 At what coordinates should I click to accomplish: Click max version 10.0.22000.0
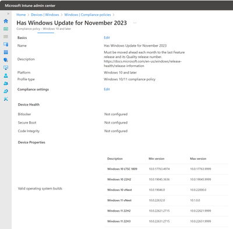(x=198, y=190)
